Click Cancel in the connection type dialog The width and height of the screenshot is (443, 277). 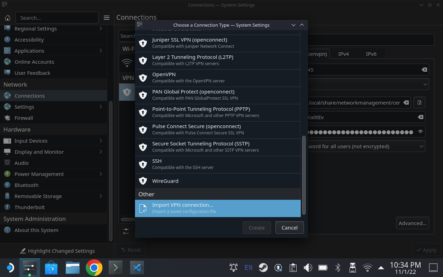(289, 227)
